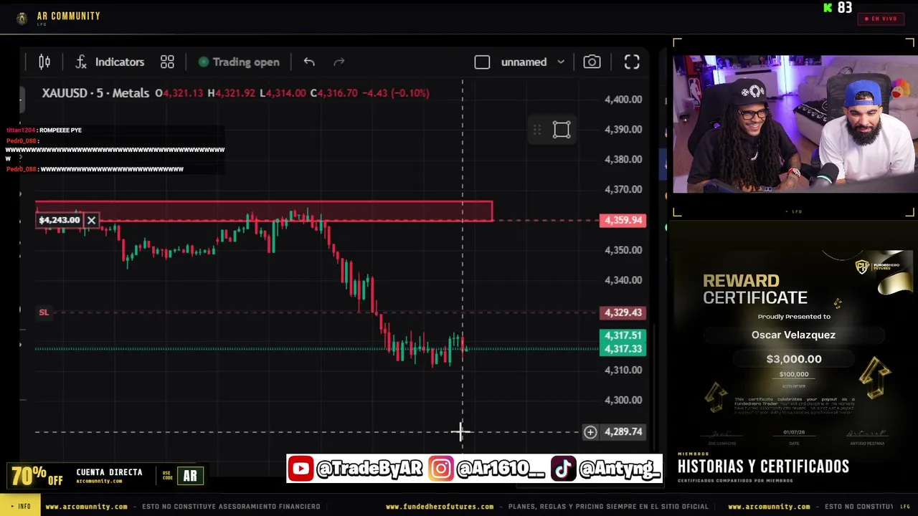Enter fullscreen mode on the chart

click(632, 62)
